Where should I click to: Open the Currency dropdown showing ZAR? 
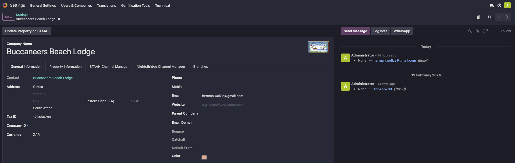pos(99,135)
